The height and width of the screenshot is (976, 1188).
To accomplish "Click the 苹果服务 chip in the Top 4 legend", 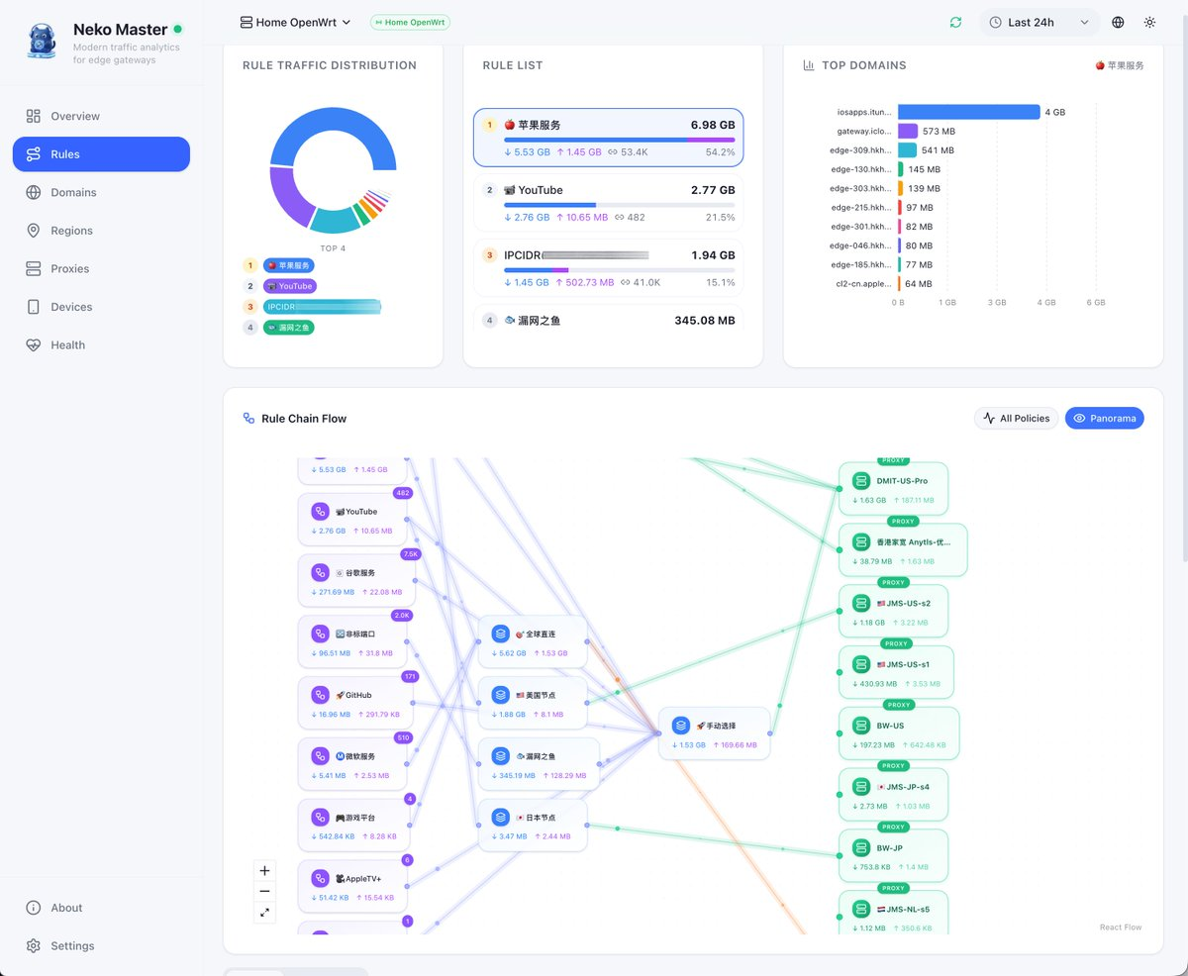I will (x=288, y=265).
